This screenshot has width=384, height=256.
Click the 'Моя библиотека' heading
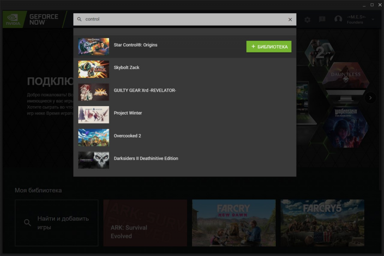(x=38, y=190)
